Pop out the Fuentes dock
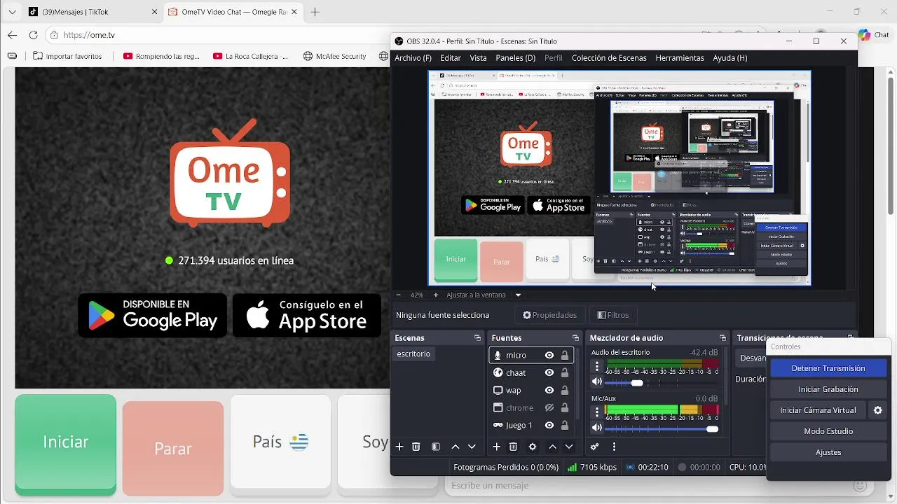Image resolution: width=897 pixels, height=504 pixels. (x=575, y=338)
